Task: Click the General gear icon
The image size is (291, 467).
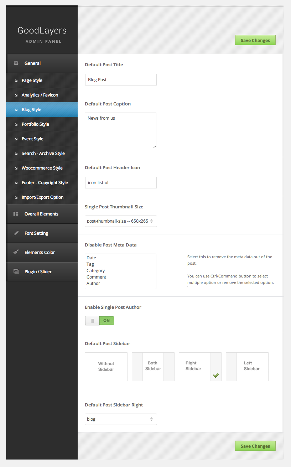Action: pos(16,63)
